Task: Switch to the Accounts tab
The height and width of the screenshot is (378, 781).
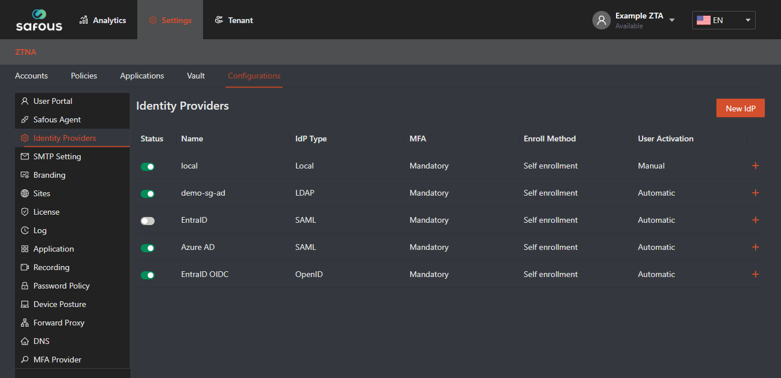Action: [31, 76]
